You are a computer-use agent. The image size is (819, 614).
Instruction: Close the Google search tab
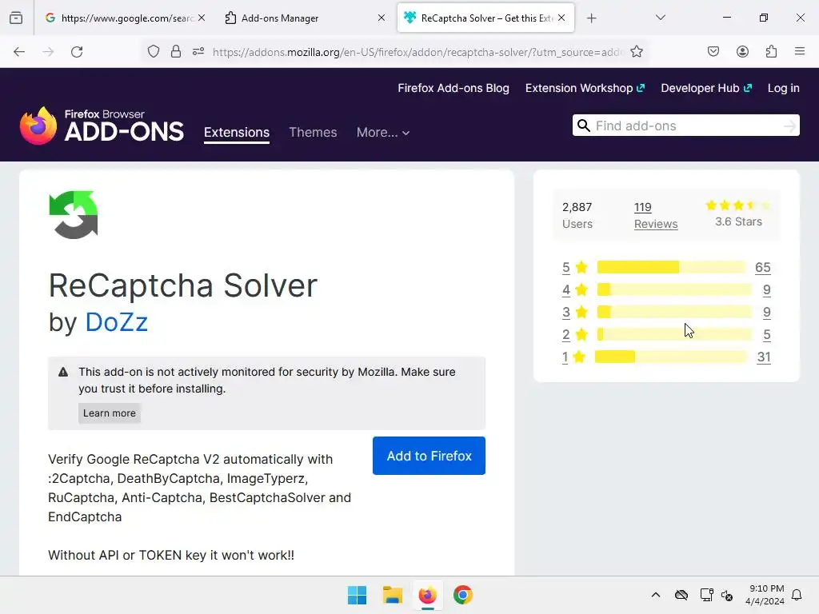pos(202,18)
